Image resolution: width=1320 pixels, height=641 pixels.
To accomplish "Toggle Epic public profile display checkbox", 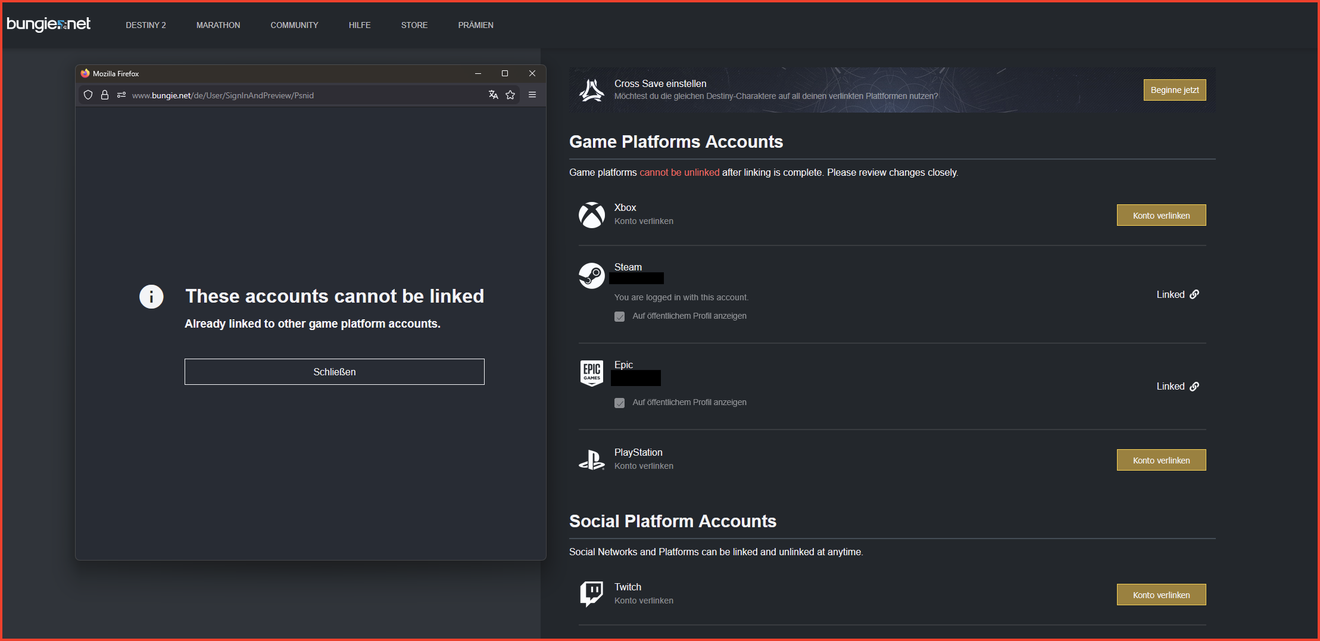I will (x=620, y=403).
